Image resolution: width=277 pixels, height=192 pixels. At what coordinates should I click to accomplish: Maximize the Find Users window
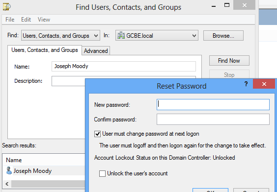[227, 5]
